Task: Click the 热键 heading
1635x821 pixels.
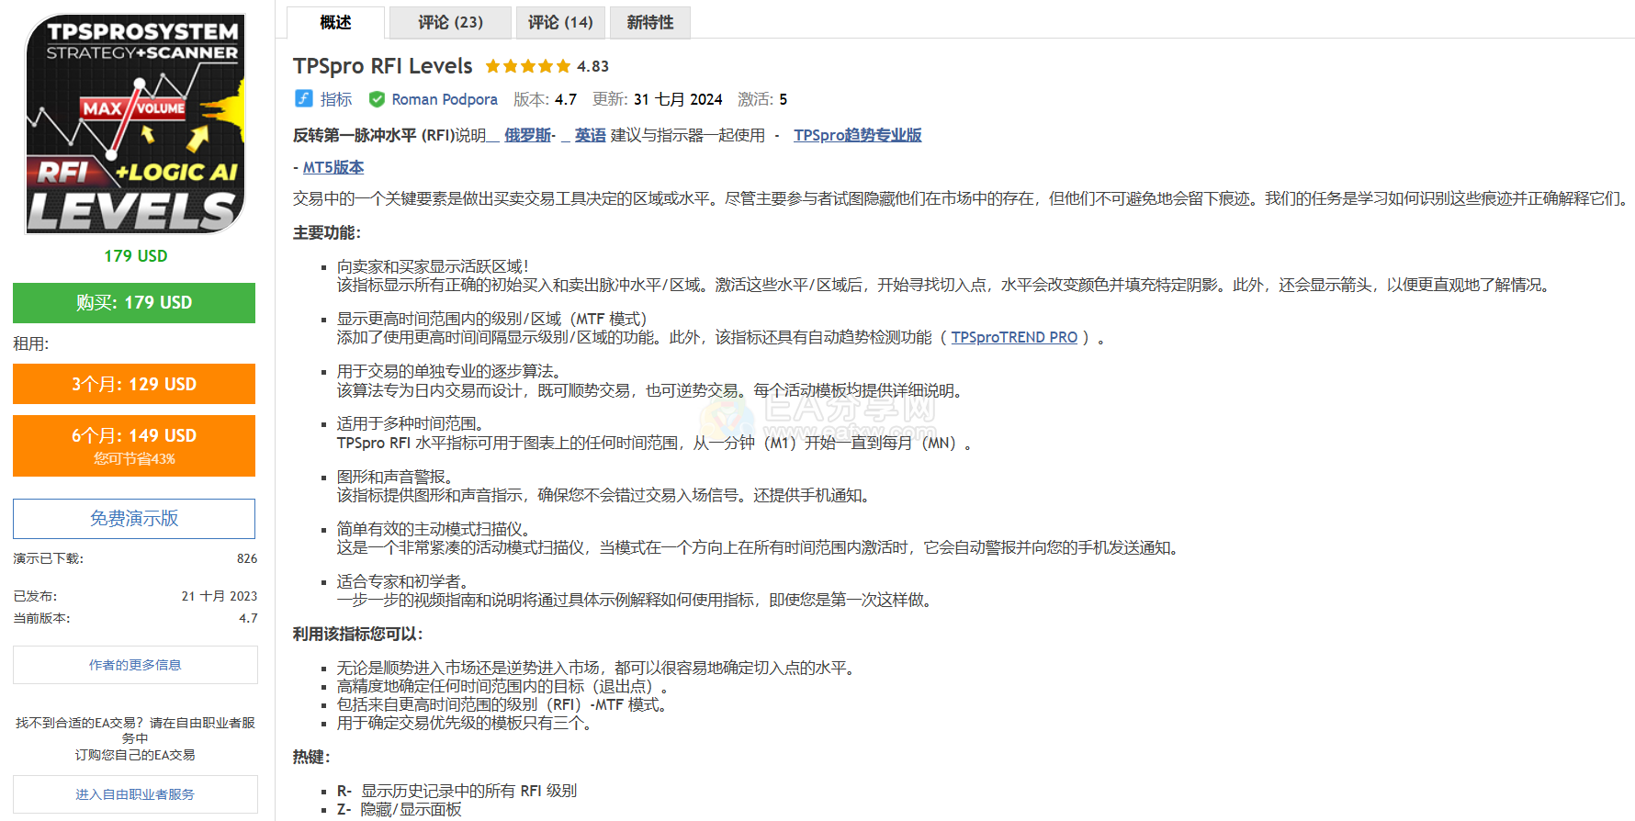Action: pos(311,757)
